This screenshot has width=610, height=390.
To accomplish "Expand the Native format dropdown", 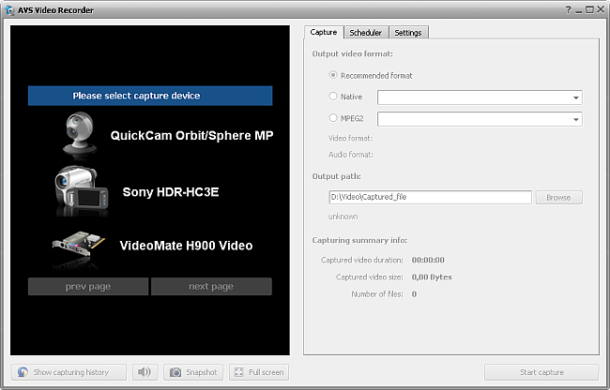I will coord(576,97).
